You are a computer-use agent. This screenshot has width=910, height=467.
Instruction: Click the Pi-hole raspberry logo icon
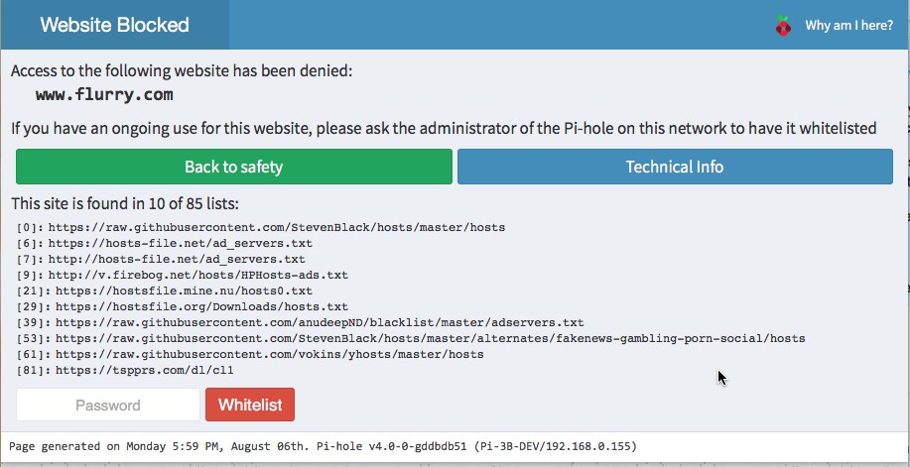tap(783, 25)
